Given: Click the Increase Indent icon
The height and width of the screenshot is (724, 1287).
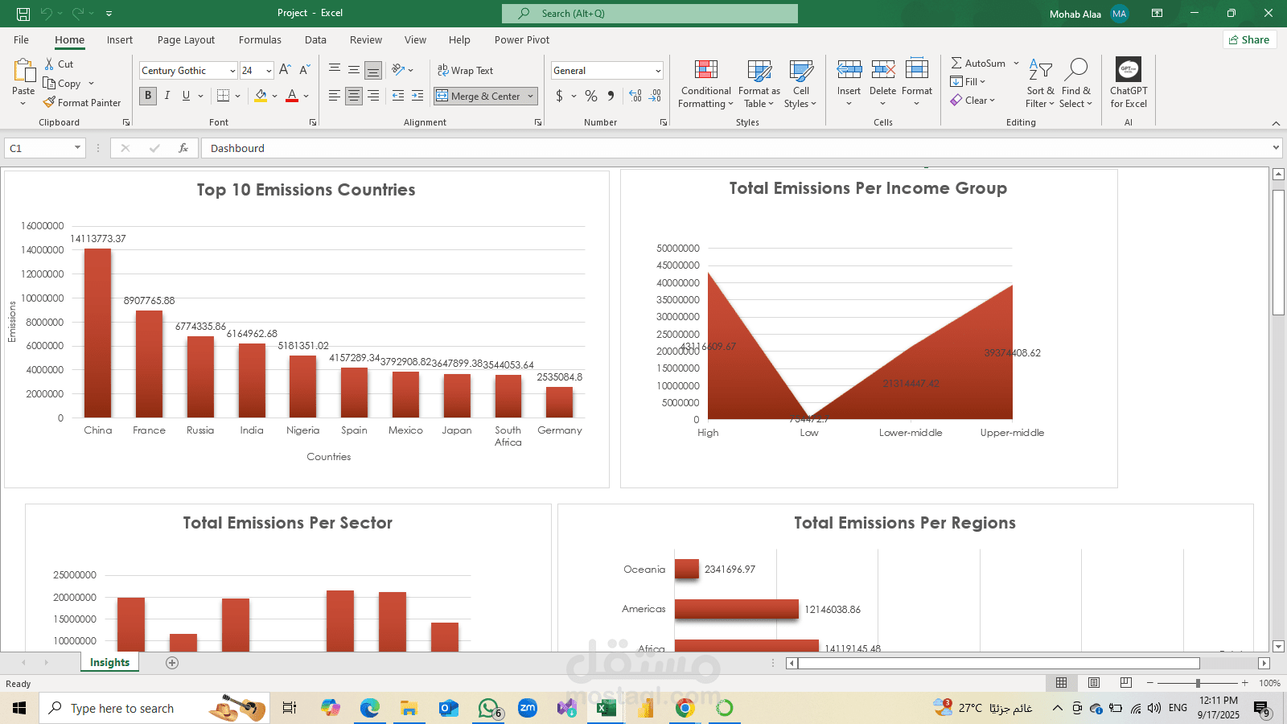Looking at the screenshot, I should click(417, 96).
